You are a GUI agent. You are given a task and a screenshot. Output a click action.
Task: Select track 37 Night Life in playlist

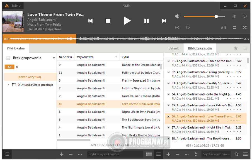pos(205,129)
